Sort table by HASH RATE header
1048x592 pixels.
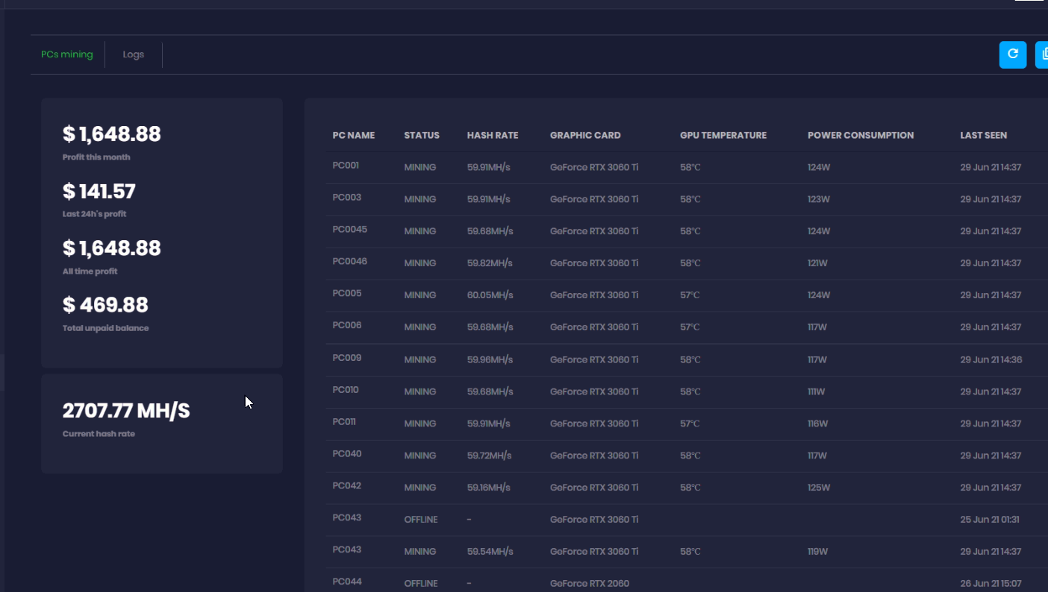click(492, 136)
